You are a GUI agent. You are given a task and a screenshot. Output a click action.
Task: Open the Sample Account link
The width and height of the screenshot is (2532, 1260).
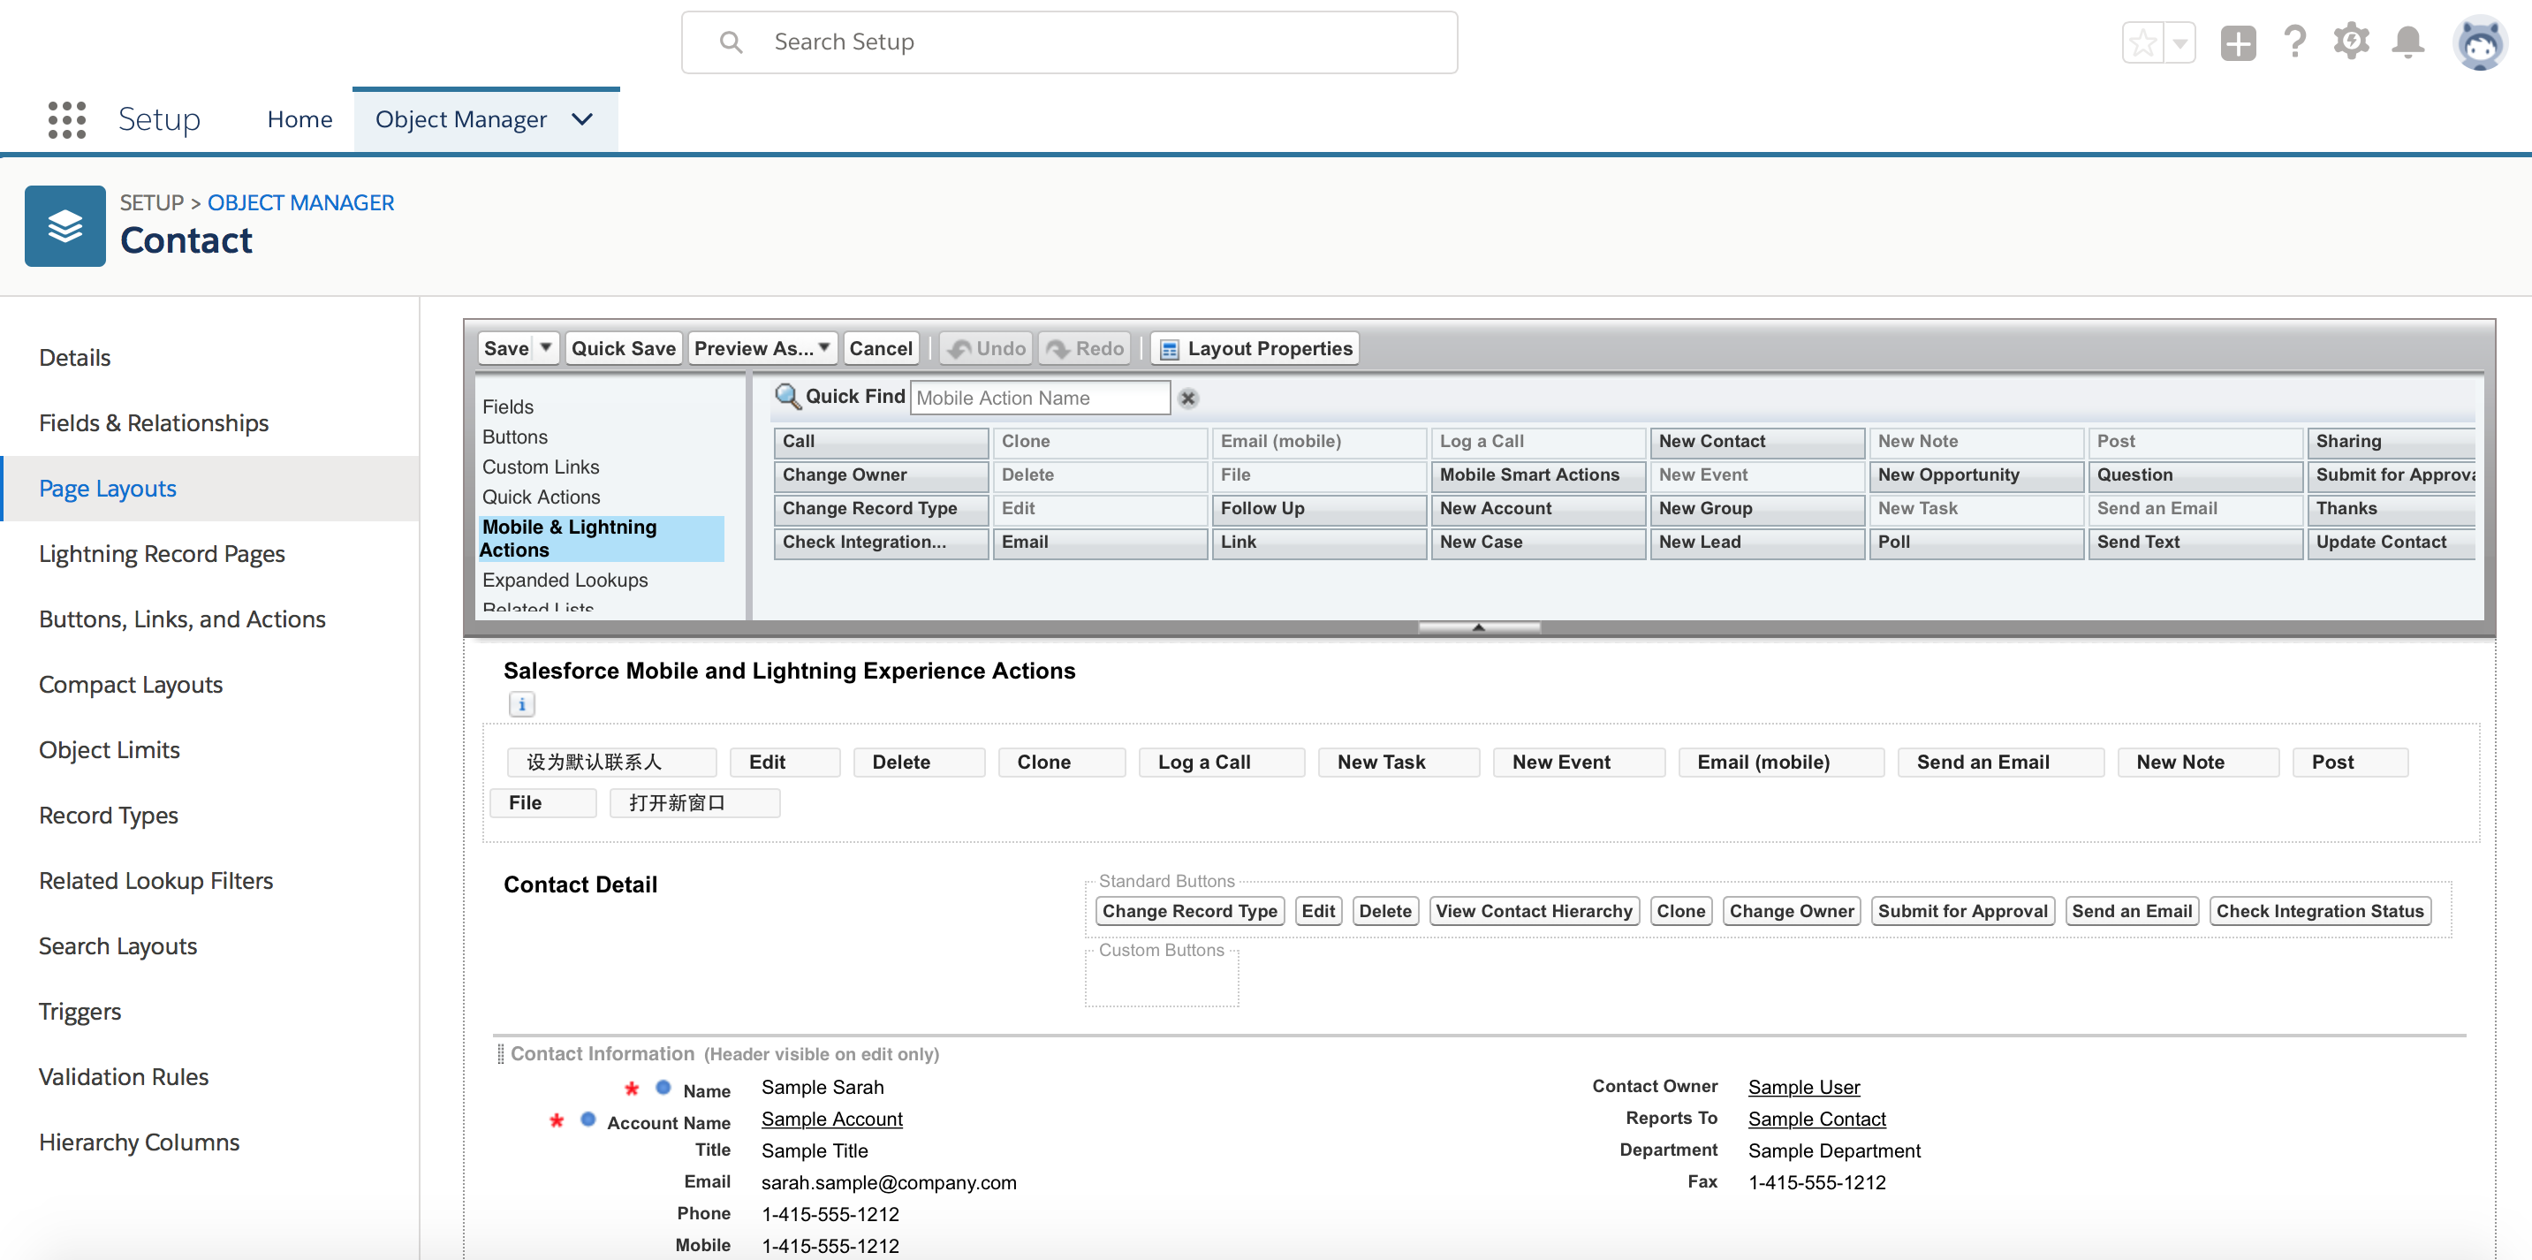(x=831, y=1119)
